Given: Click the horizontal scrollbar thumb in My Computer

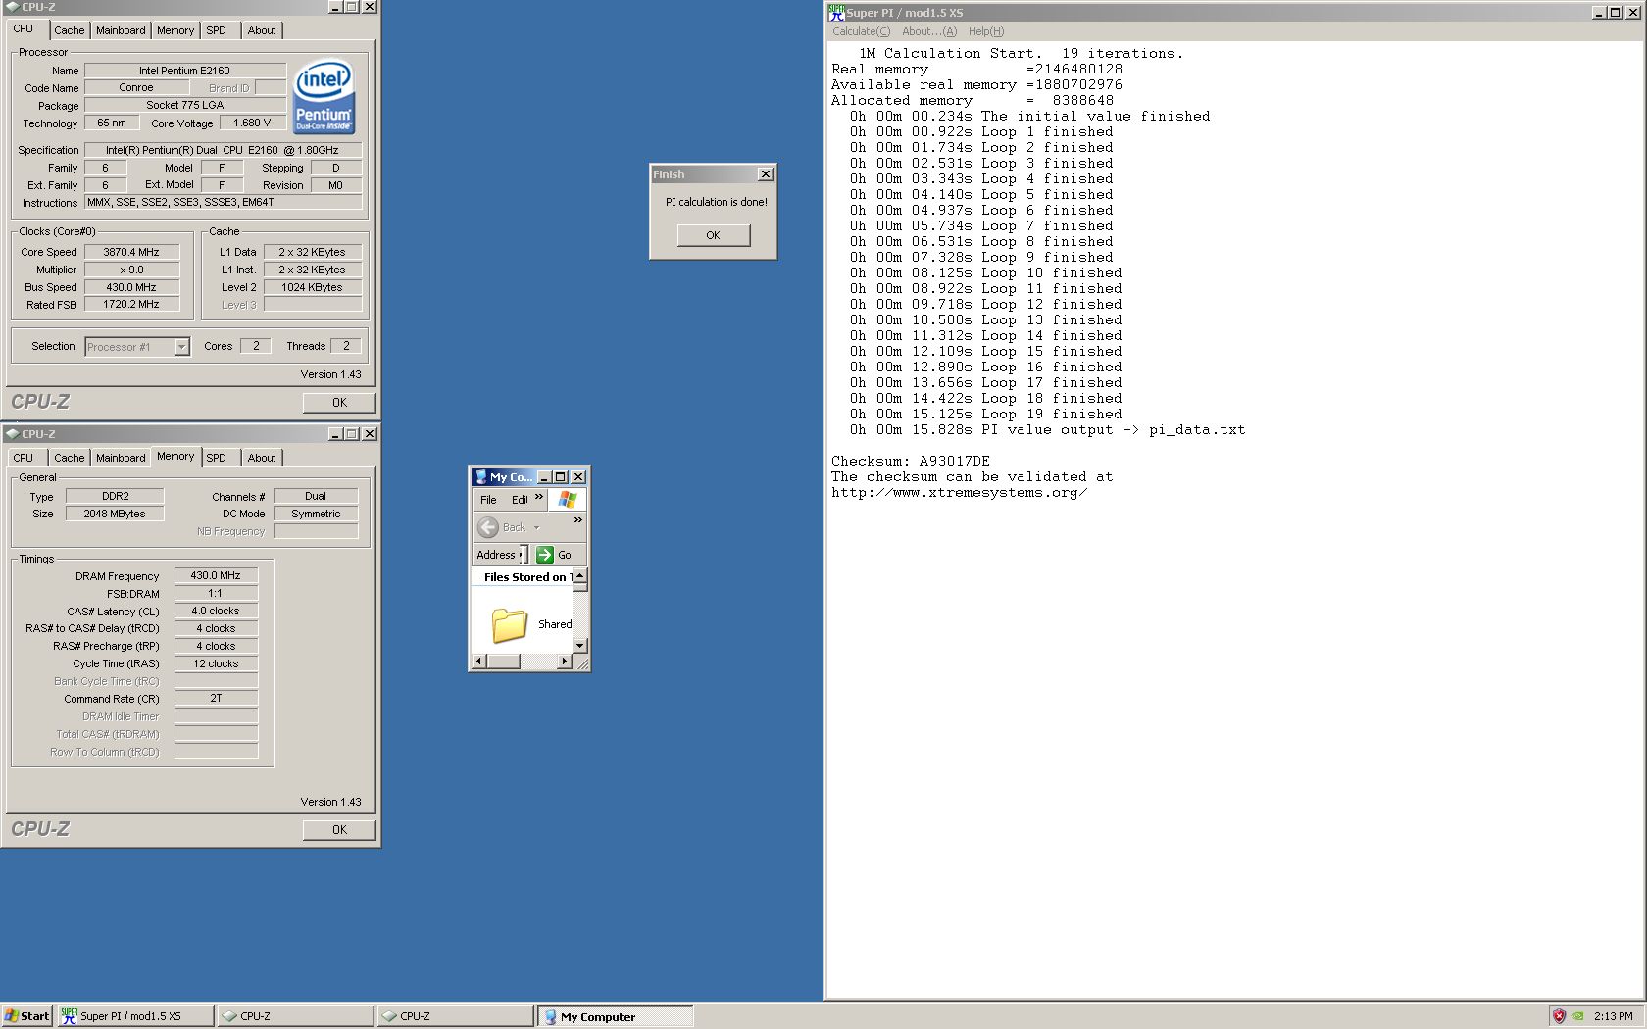Looking at the screenshot, I should point(504,661).
